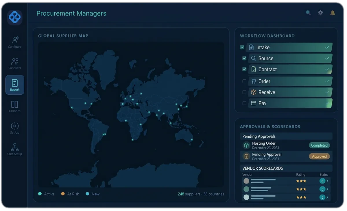Open the Pay workflow step
This screenshot has width=347, height=211.
click(290, 103)
